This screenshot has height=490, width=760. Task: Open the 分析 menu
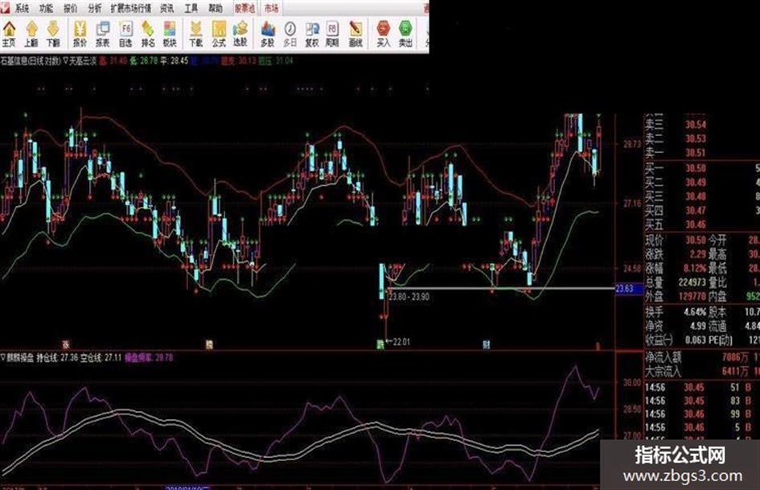pos(95,8)
